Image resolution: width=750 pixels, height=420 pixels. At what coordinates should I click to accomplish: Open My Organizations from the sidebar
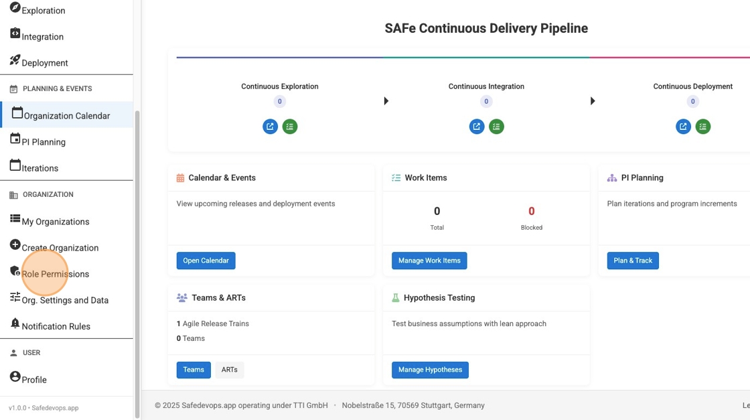coord(55,221)
